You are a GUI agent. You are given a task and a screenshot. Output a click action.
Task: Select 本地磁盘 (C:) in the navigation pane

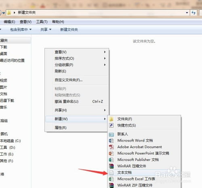tap(11, 141)
